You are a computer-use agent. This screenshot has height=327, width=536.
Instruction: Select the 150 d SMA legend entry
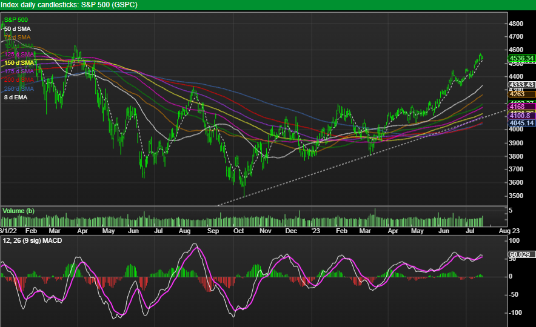[x=19, y=63]
